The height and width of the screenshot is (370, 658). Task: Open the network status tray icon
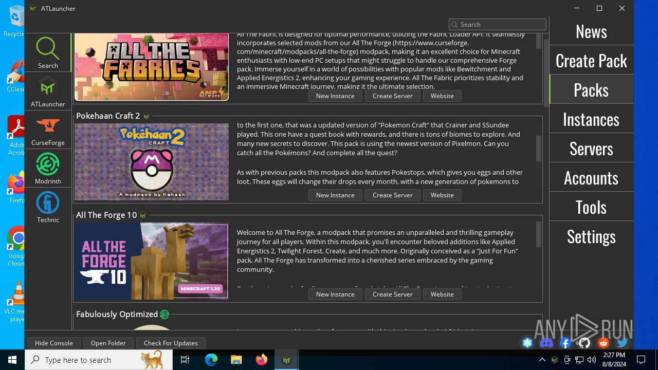(x=579, y=360)
